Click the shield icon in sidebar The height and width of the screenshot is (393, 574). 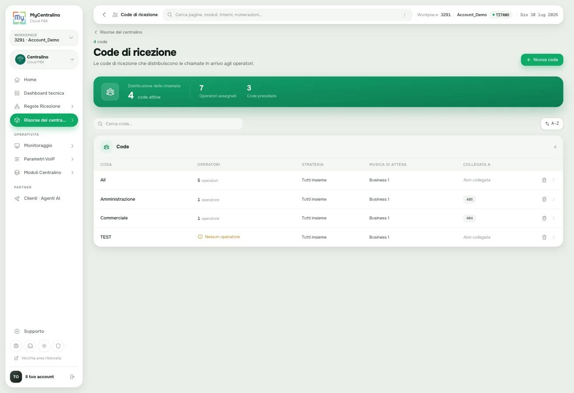(58, 346)
